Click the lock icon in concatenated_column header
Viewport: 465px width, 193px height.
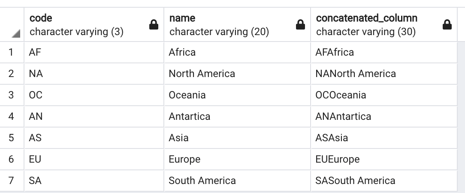click(447, 26)
